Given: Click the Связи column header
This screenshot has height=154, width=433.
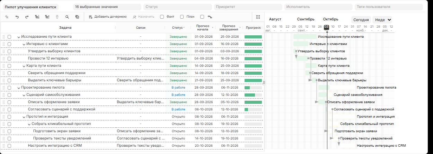Looking at the screenshot, I should tap(141, 27).
